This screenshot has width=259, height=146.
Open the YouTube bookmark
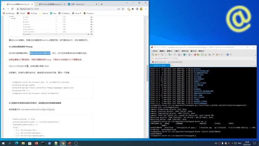(32, 13)
